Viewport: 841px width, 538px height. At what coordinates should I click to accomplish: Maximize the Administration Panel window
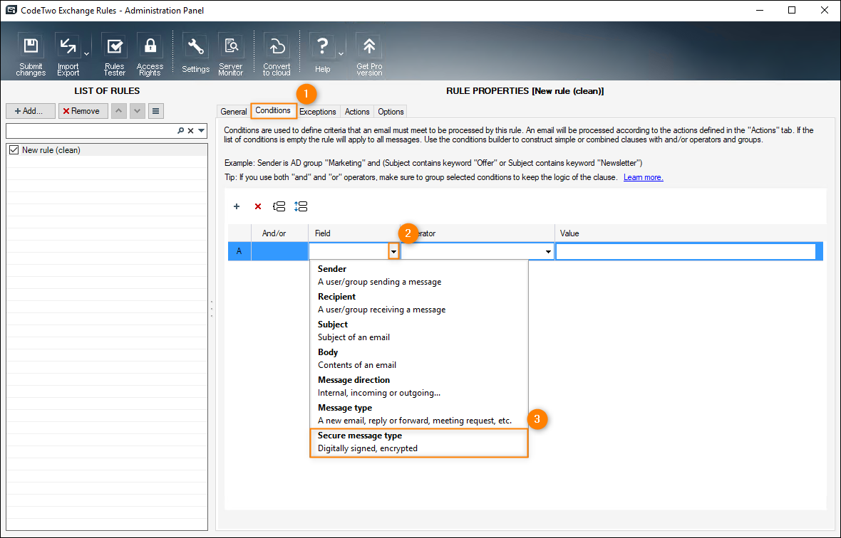pyautogui.click(x=792, y=10)
